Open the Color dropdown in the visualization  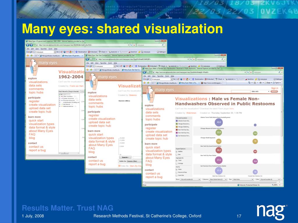270,179
